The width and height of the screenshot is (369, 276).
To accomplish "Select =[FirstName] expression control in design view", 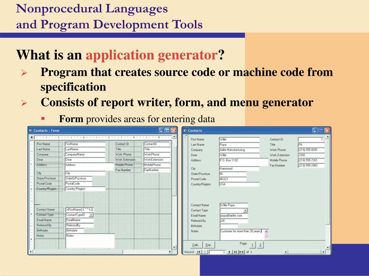I will (80, 210).
